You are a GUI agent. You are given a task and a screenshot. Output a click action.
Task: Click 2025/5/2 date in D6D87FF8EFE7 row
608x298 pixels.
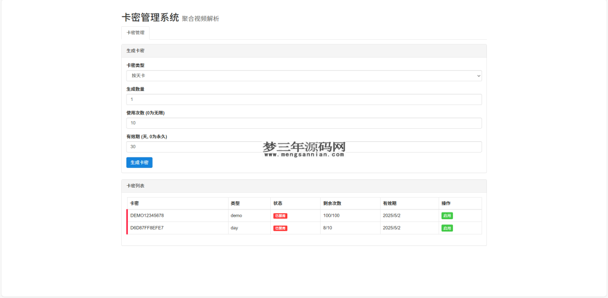[392, 228]
